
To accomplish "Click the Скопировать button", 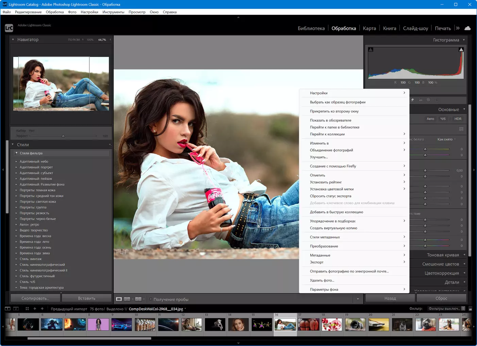I will (x=35, y=299).
